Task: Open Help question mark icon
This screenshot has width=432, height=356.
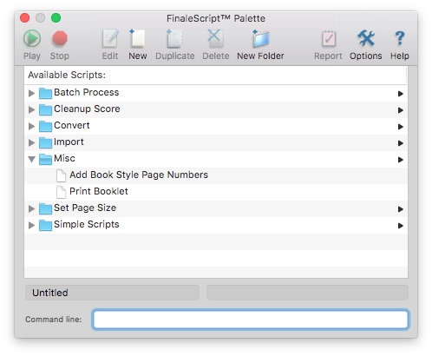Action: coord(400,38)
